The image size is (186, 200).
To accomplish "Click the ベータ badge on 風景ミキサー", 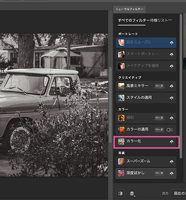I will (159, 86).
